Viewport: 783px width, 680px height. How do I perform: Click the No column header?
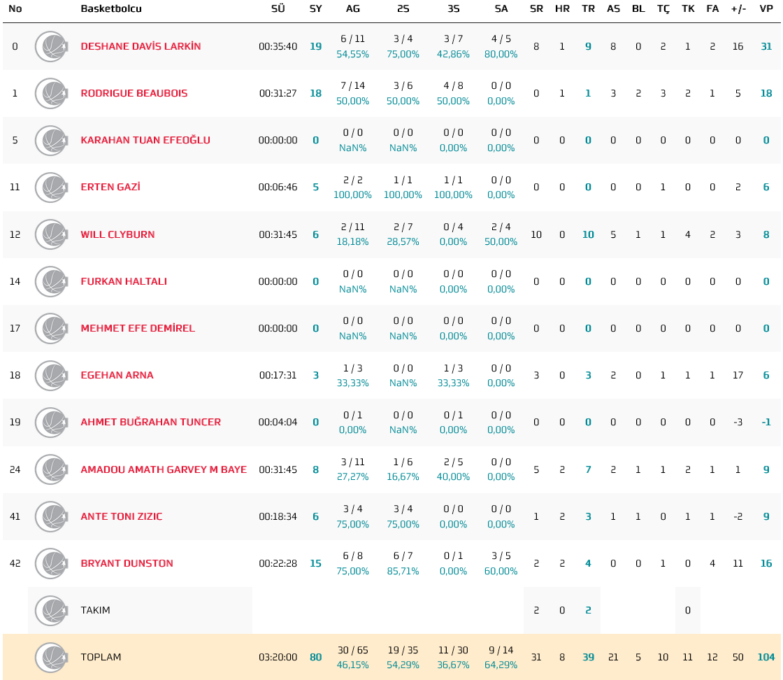click(x=15, y=8)
